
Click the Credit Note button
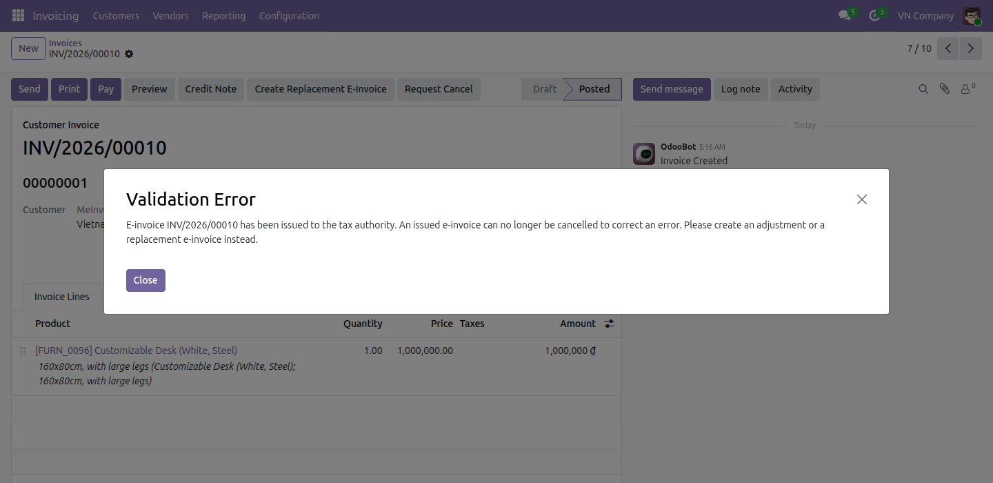point(211,89)
